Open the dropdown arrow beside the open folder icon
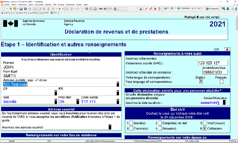238x143 pixels. tap(18, 9)
